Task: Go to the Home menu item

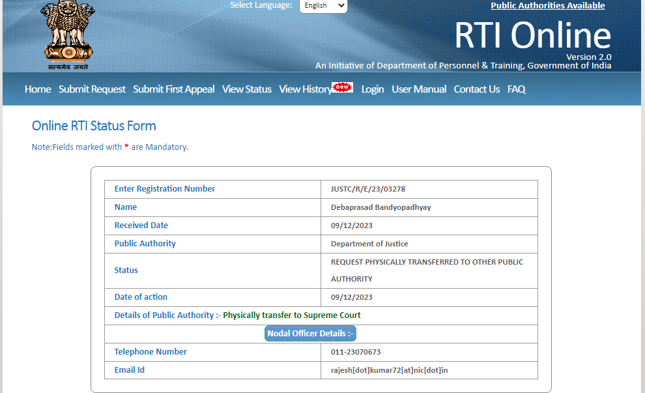Action: pos(38,89)
